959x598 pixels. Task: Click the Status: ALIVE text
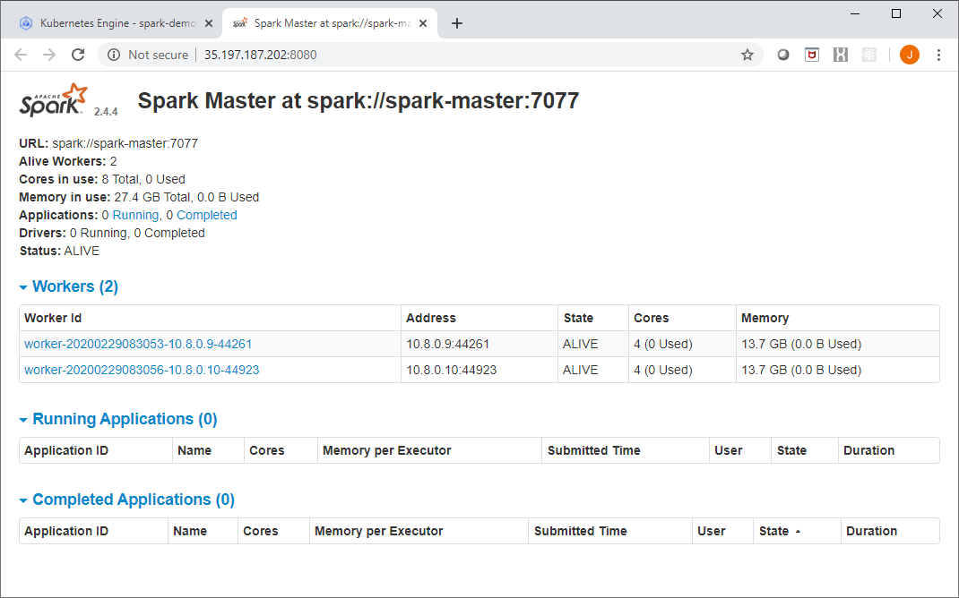(59, 251)
